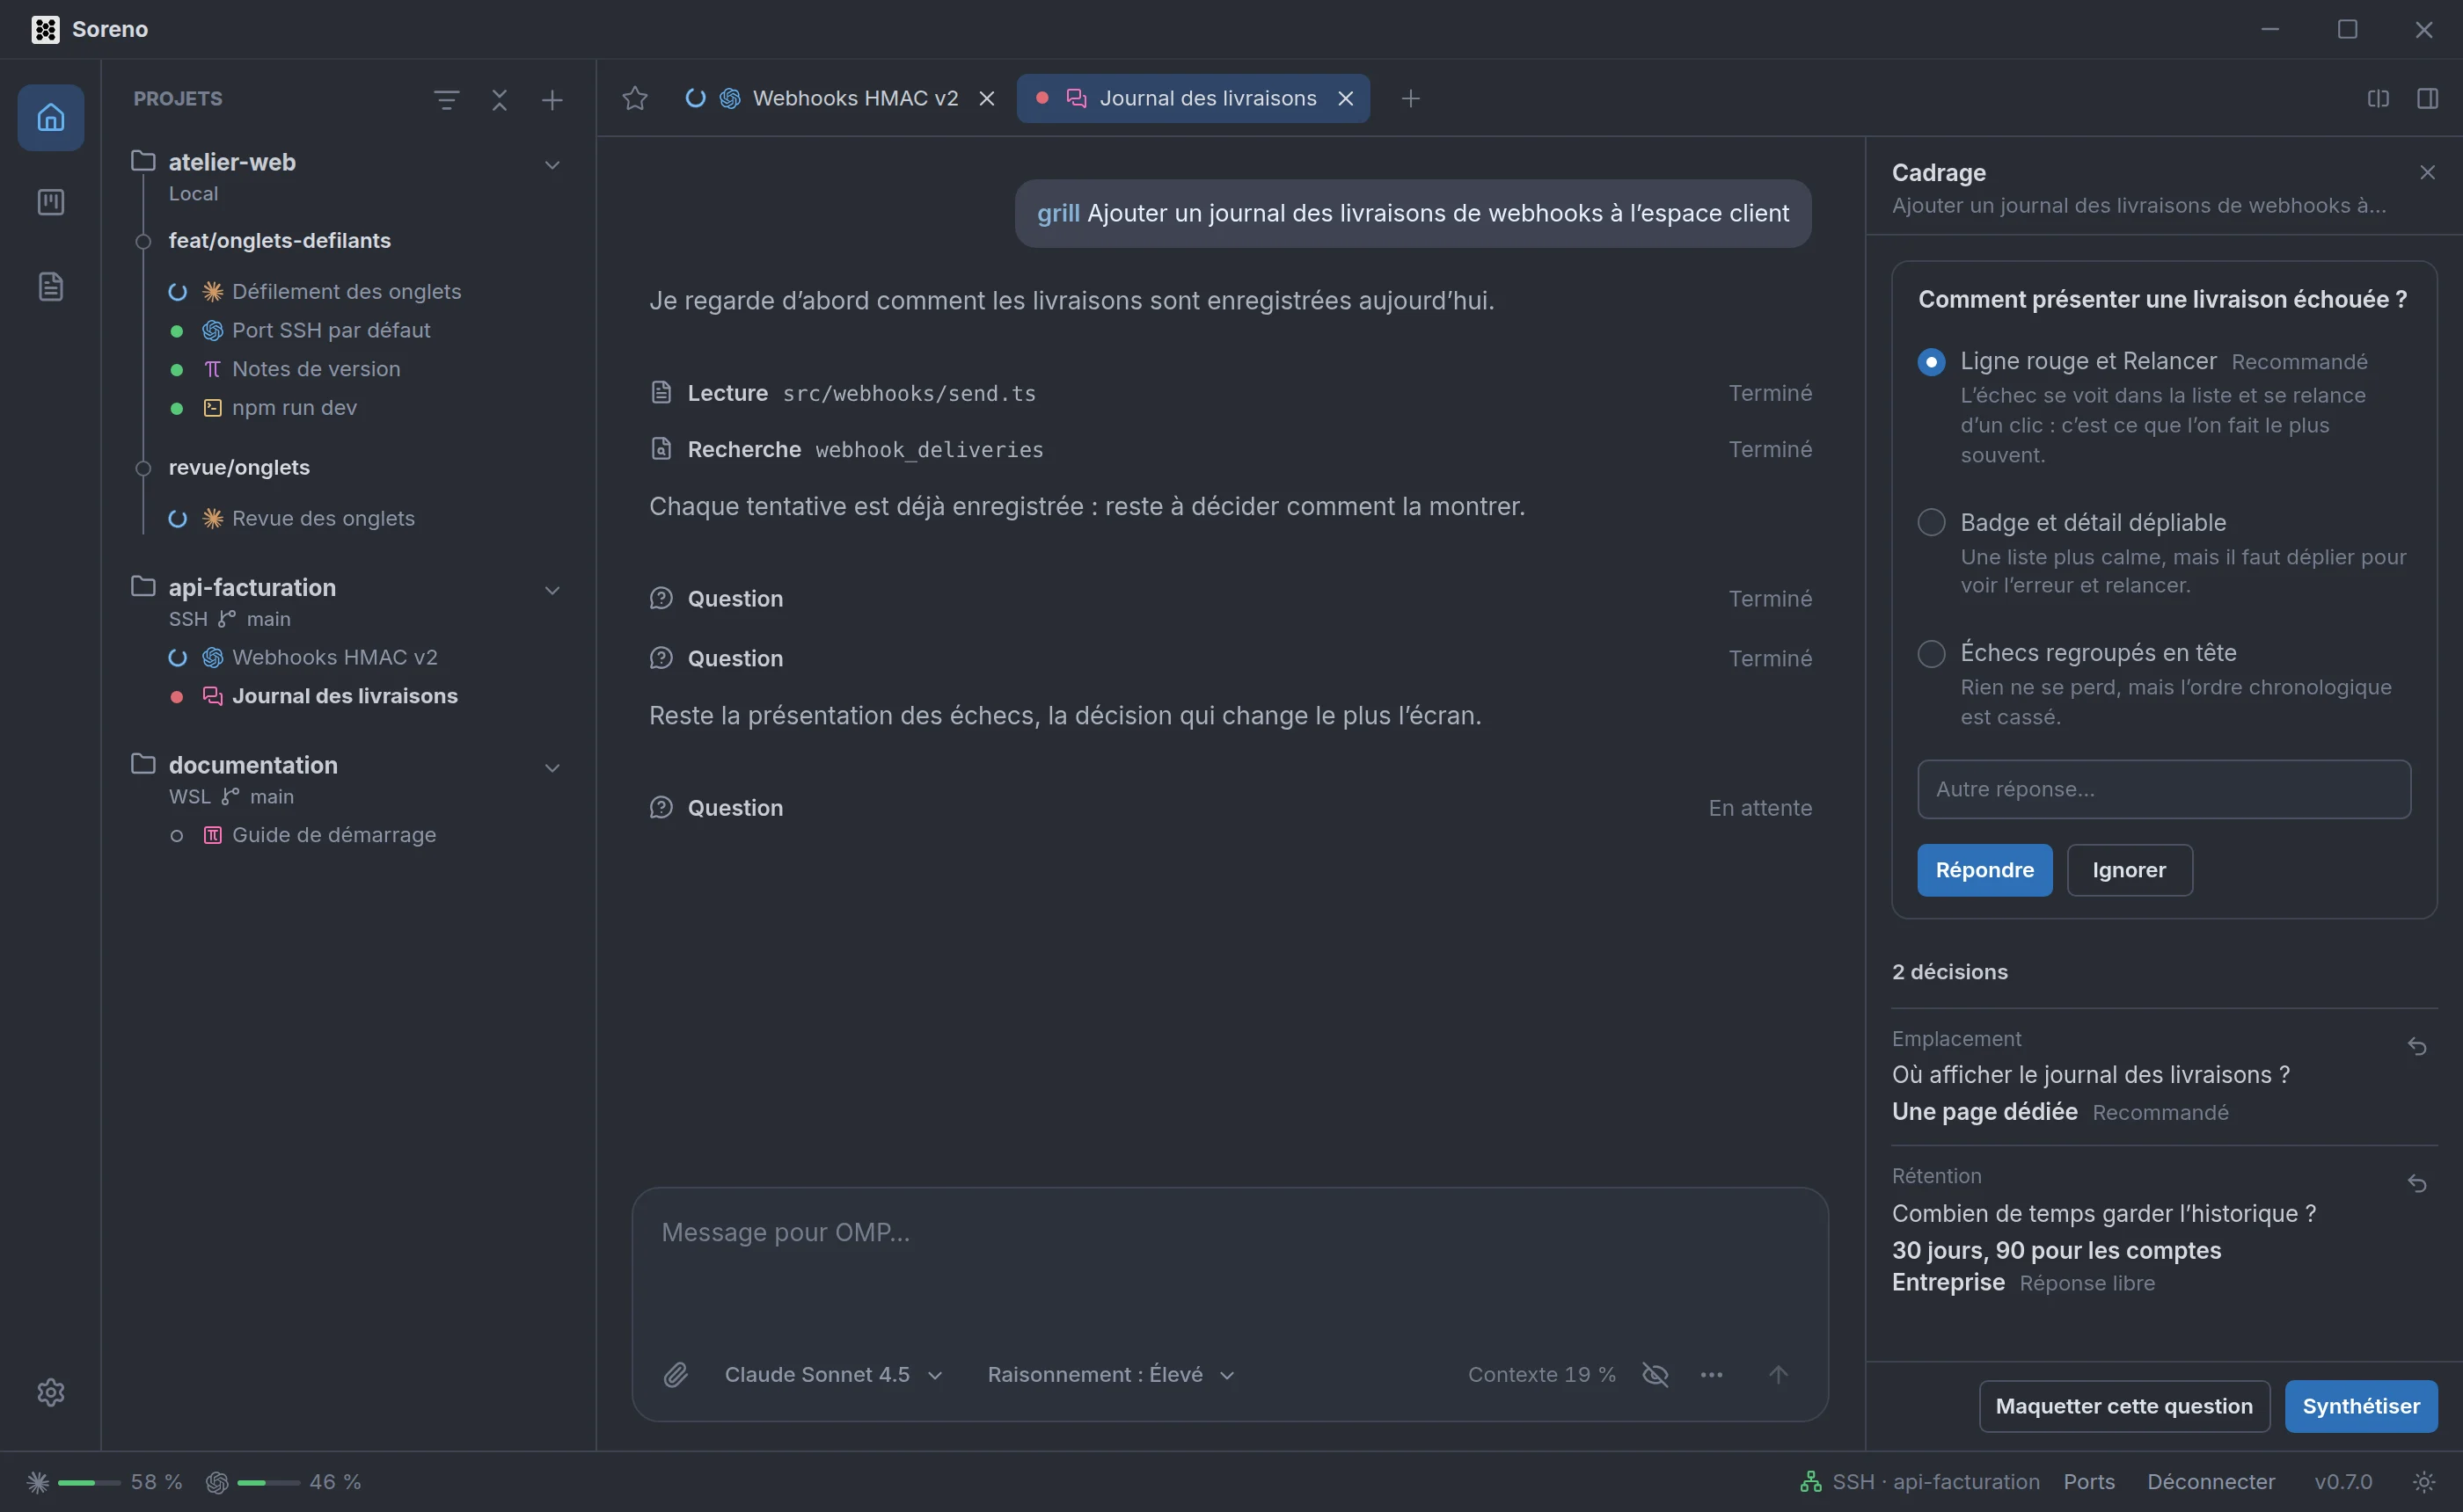Filter the projects list
Screen dimensions: 2463x1512
pyautogui.click(x=446, y=100)
